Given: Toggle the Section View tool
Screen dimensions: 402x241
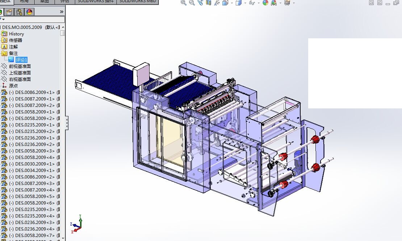Looking at the screenshot, I should [209, 3].
